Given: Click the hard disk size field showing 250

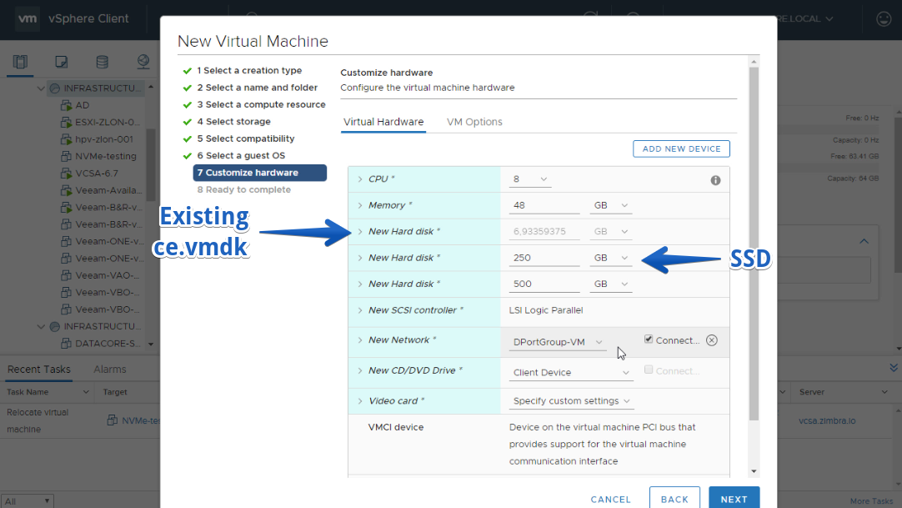Looking at the screenshot, I should (x=544, y=259).
